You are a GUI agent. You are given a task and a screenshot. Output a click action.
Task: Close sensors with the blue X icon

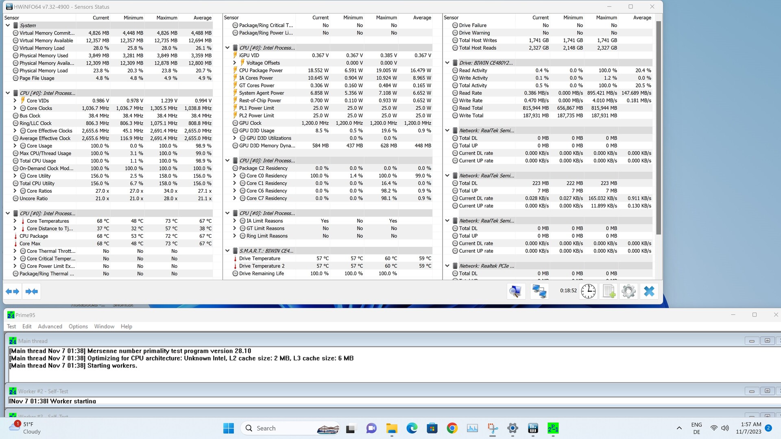[x=649, y=291]
